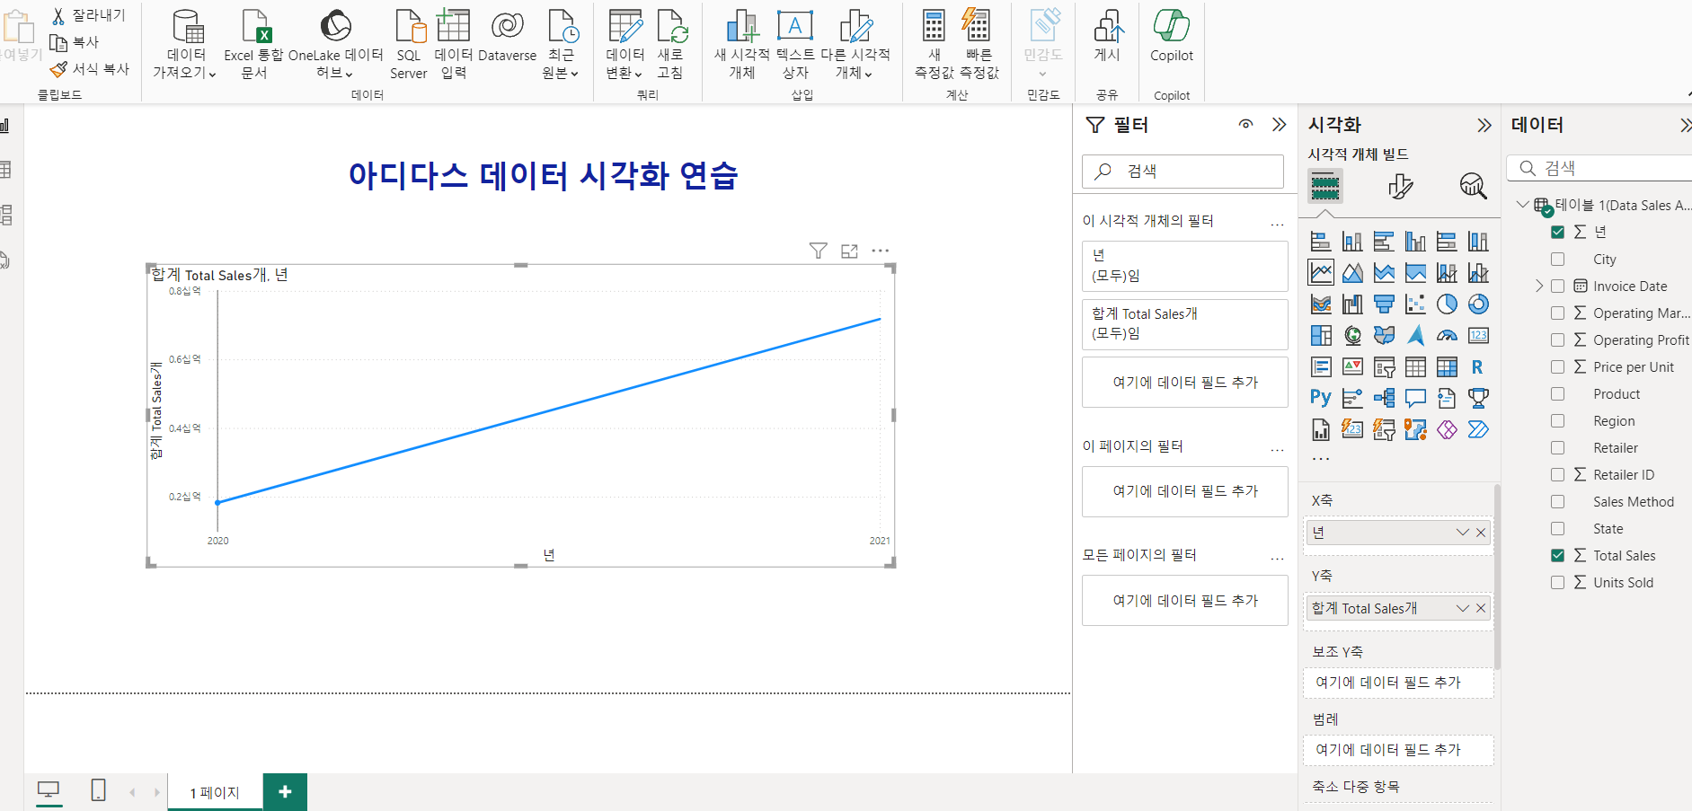The image size is (1692, 811).
Task: Expand the Invoice Date hierarchy
Action: click(1539, 286)
